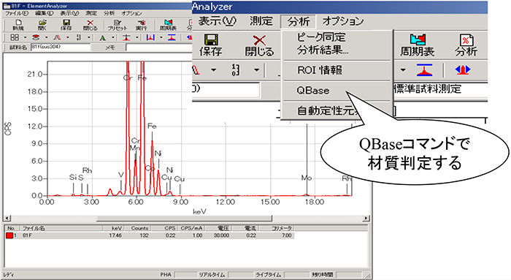511x280 pixels.
Task: Expand enlarged dropdown arrow left of inset blue-red T icon
Action: coord(403,70)
